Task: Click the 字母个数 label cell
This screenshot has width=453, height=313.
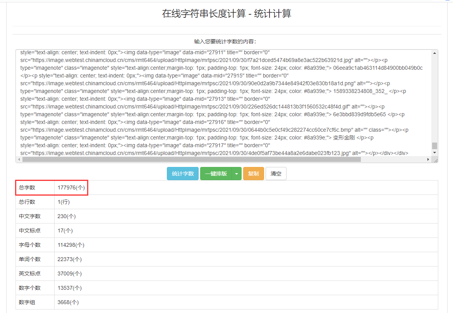Action: point(35,245)
